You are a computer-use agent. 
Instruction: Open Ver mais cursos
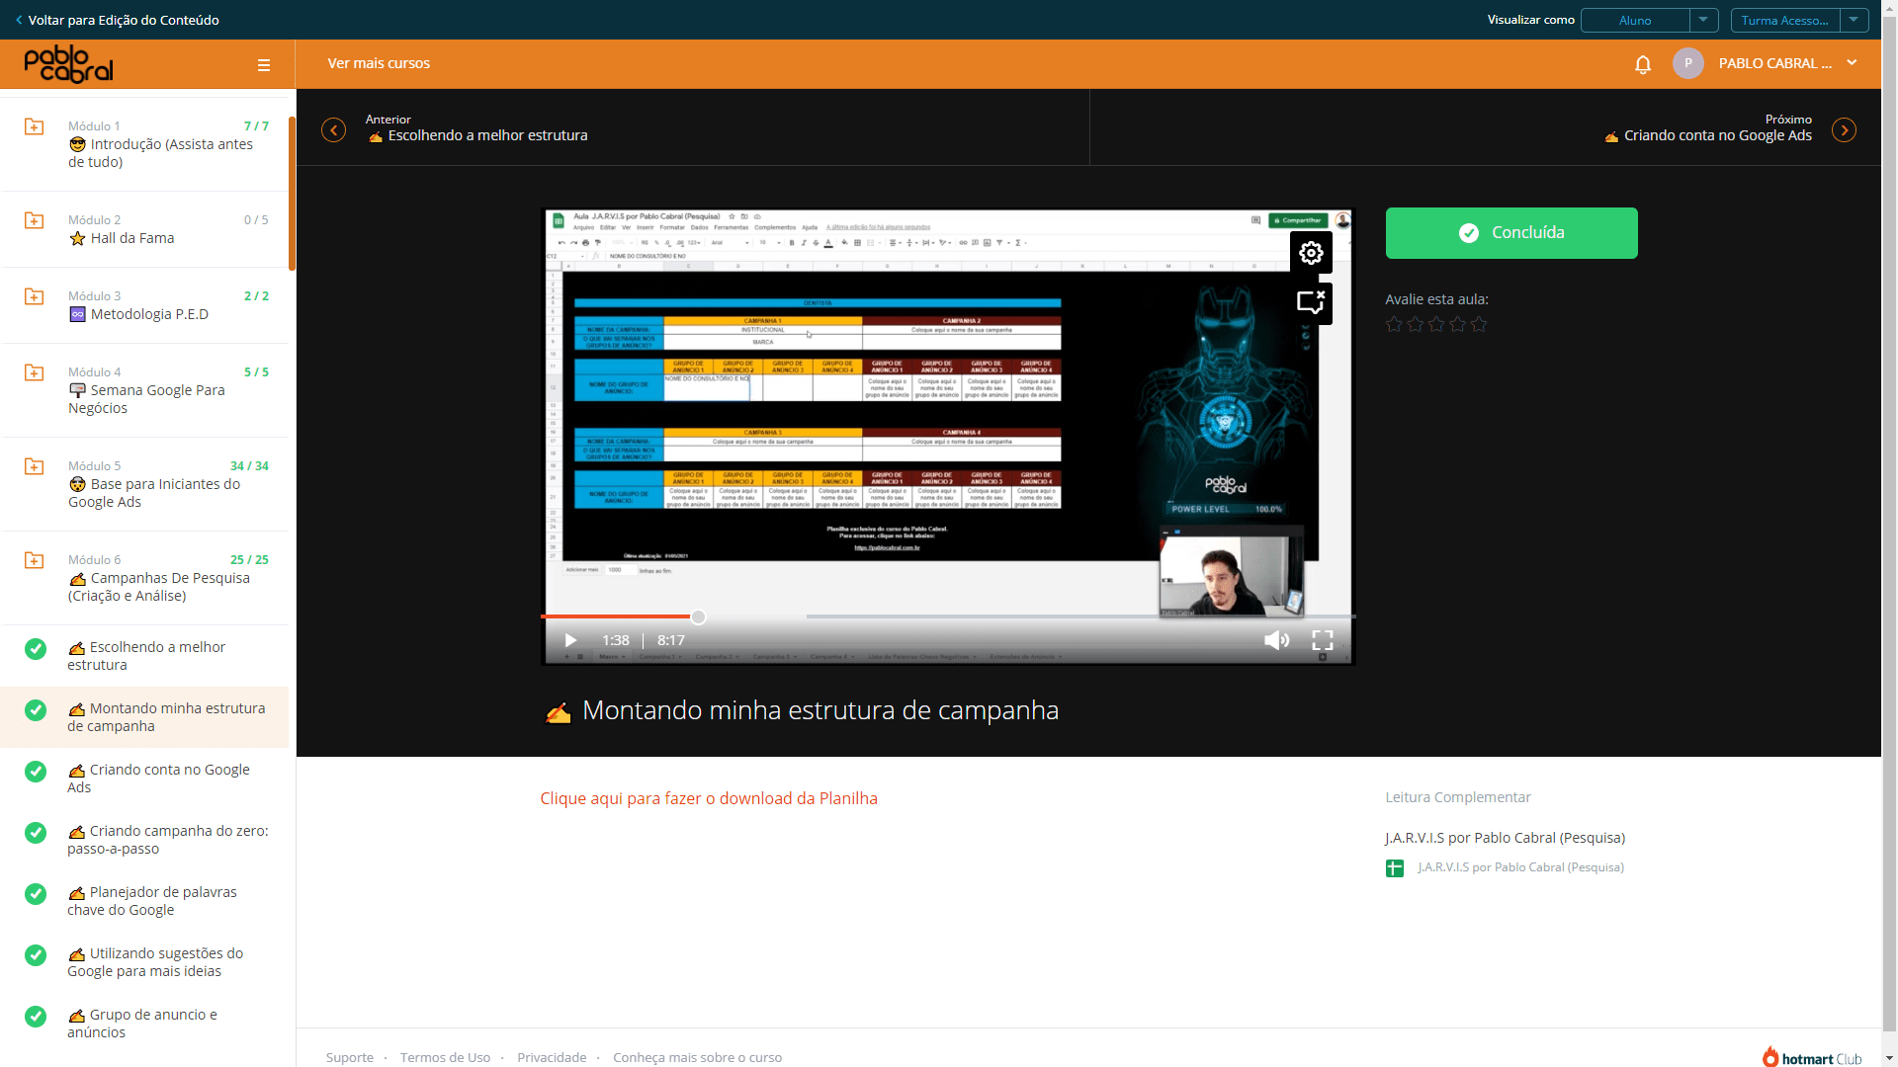click(x=379, y=63)
